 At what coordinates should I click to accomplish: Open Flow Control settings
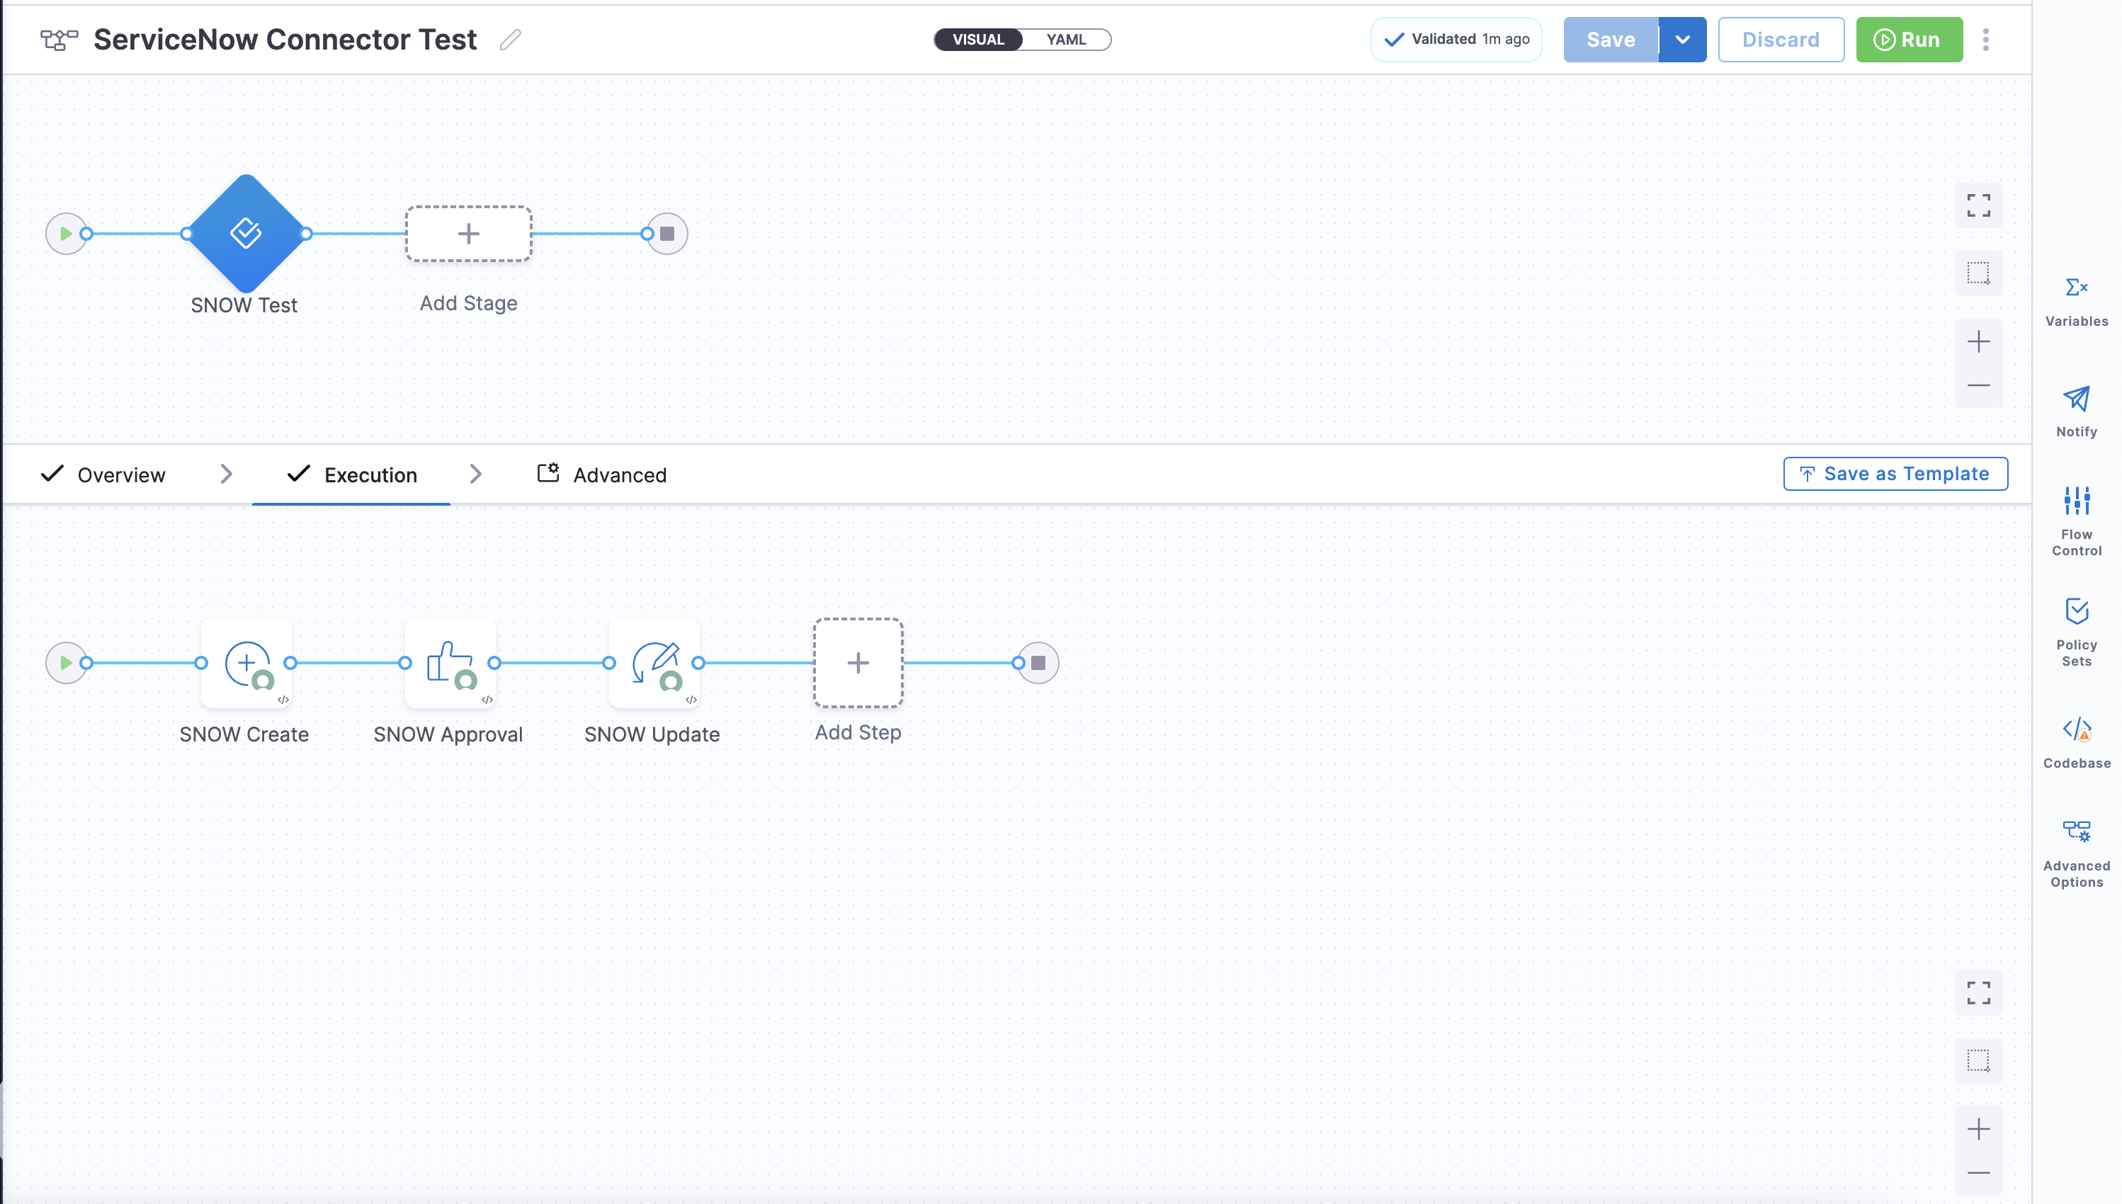click(2076, 501)
